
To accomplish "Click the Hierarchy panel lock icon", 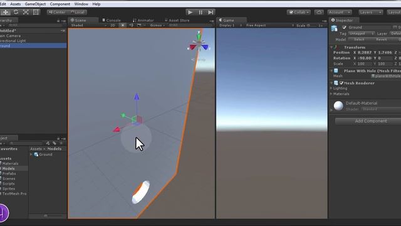I will point(58,21).
